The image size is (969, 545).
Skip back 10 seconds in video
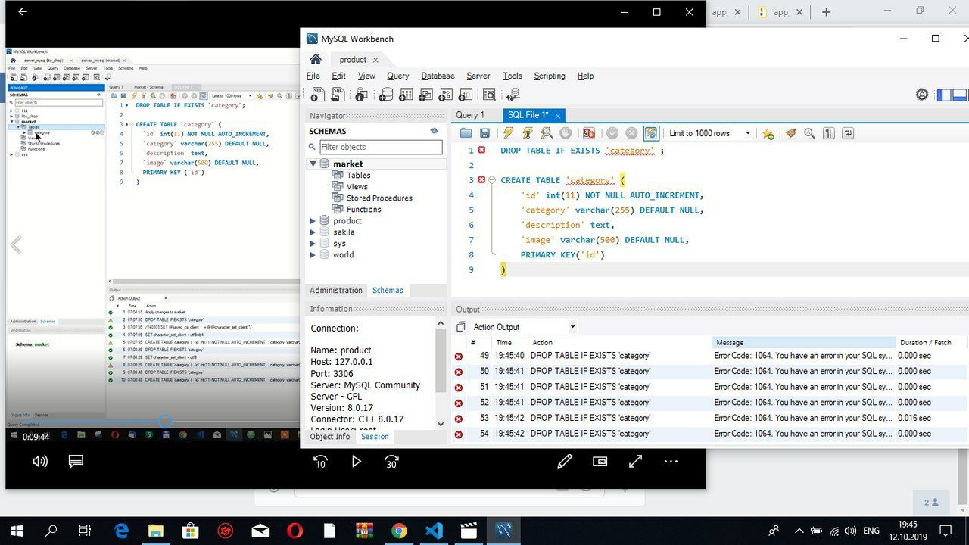coord(320,461)
